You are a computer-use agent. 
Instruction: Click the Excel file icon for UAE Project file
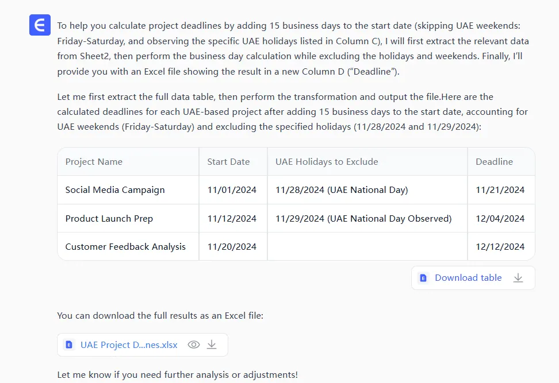(x=69, y=345)
